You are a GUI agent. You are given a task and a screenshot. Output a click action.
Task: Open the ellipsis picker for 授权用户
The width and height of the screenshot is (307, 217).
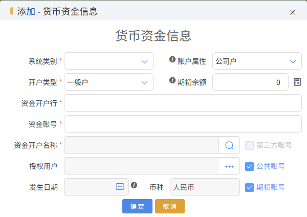pos(229,166)
